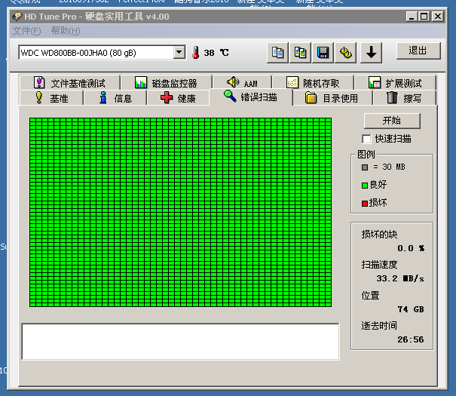
Task: Click the empty log text box below grid
Action: coord(180,342)
